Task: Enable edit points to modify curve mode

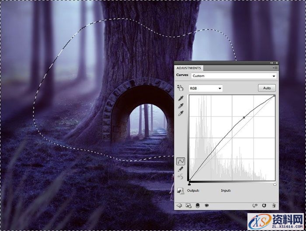Action: point(180,161)
